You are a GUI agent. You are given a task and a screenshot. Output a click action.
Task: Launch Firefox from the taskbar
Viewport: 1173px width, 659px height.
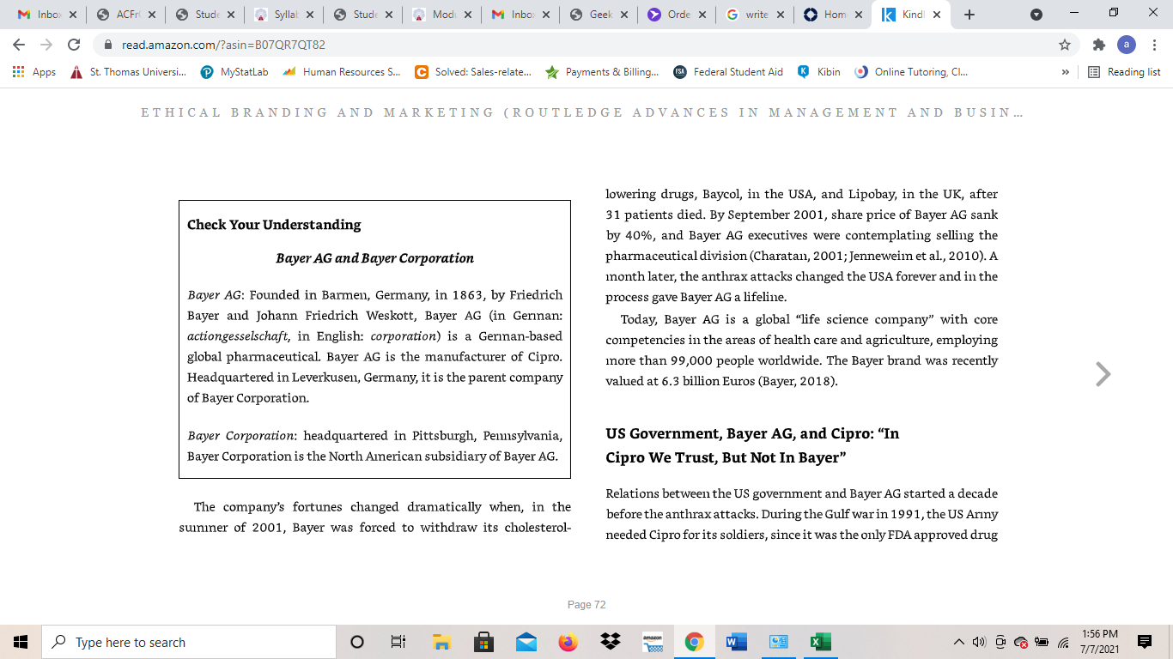pyautogui.click(x=568, y=642)
